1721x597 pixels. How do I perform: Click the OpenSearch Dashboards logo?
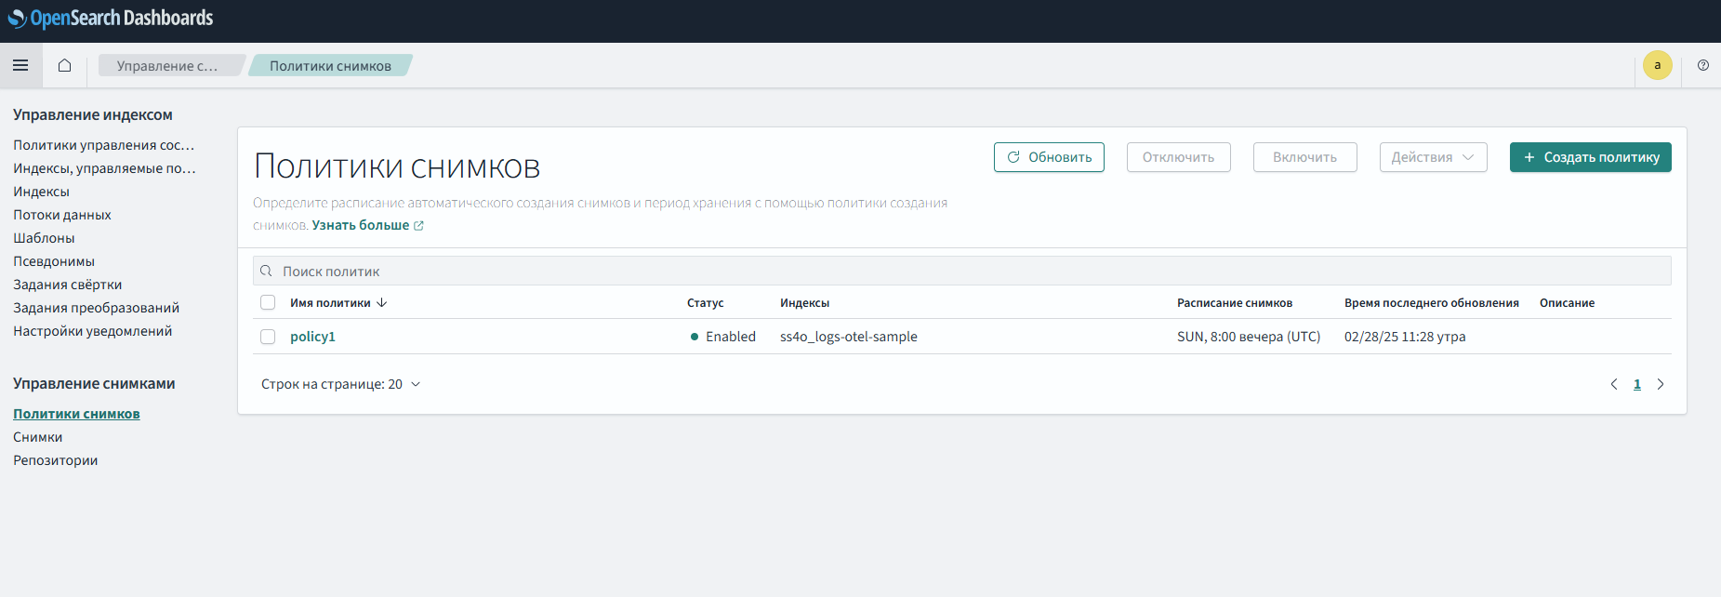click(111, 19)
